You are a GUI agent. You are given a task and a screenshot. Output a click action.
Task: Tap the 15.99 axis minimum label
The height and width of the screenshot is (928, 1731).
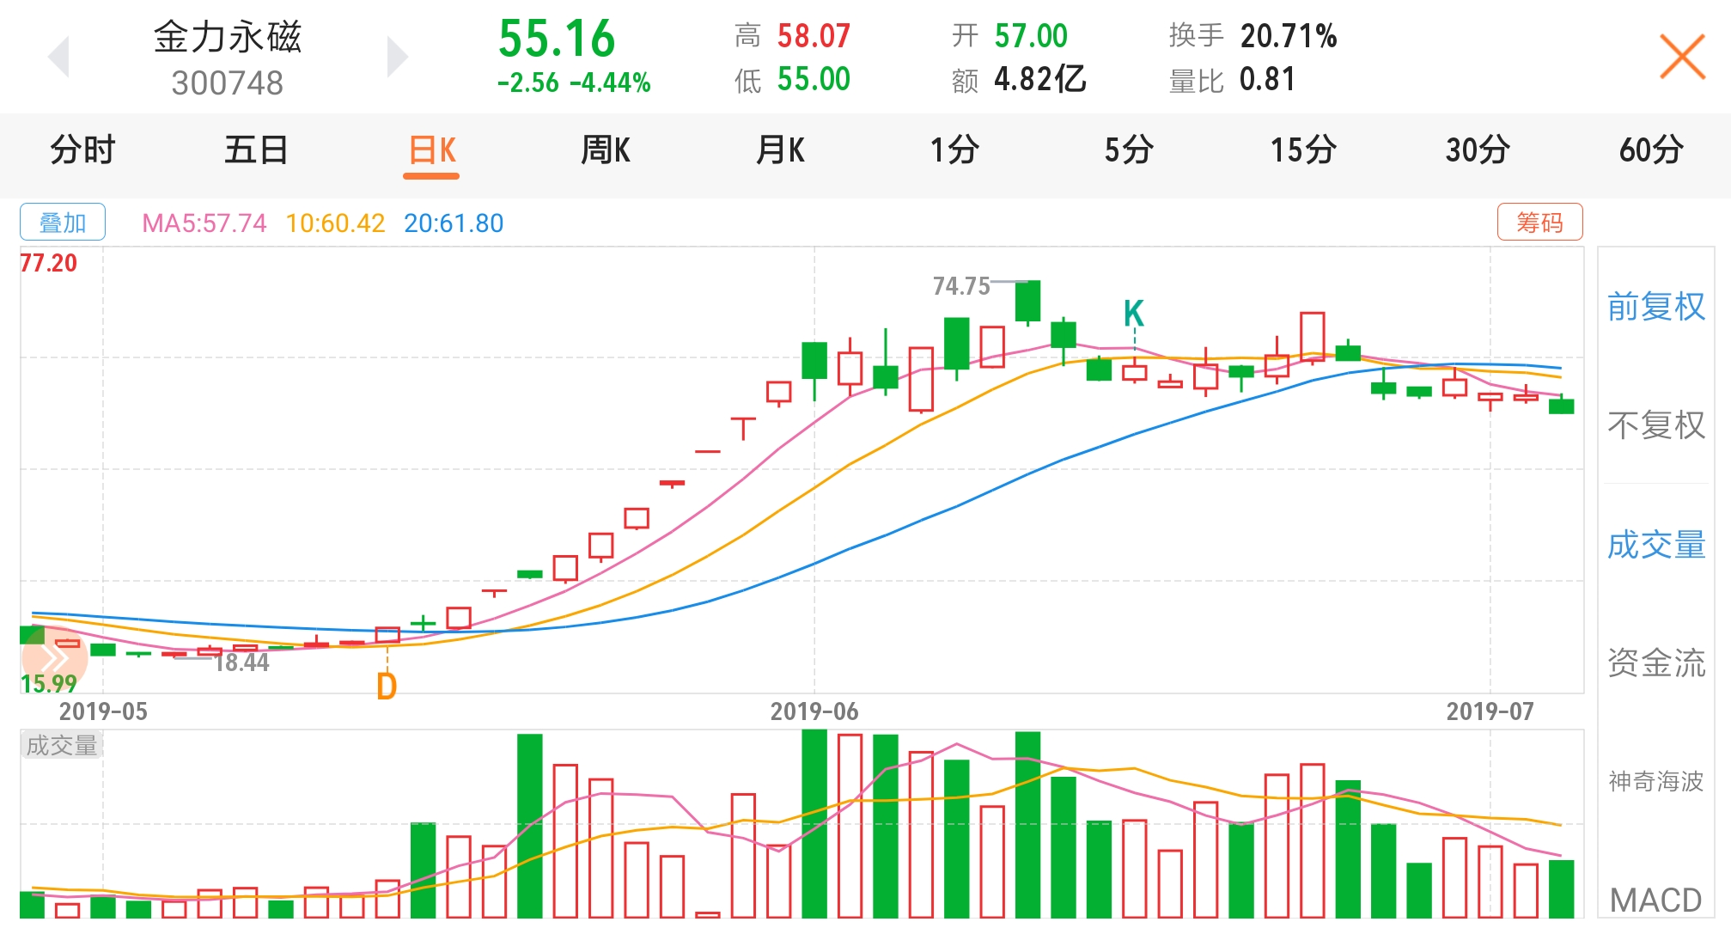click(x=49, y=684)
